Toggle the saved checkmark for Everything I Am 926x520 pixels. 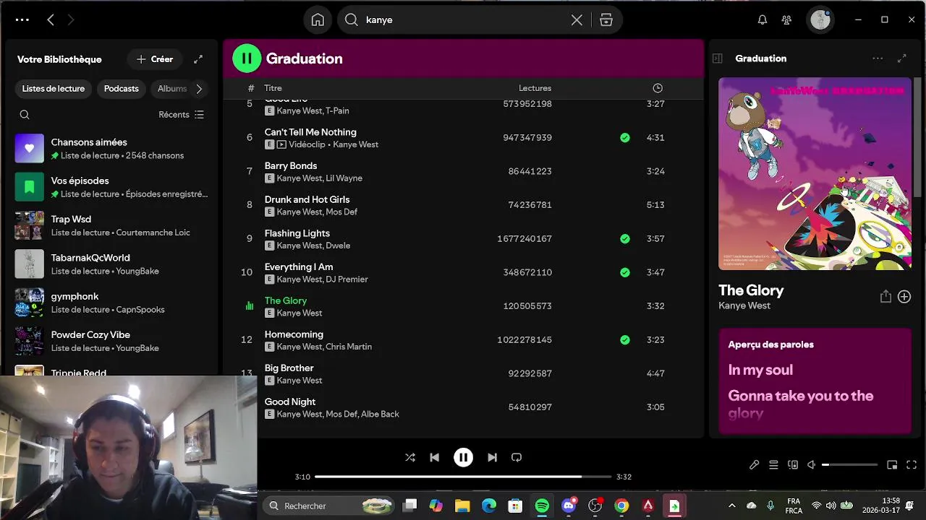[x=625, y=272]
